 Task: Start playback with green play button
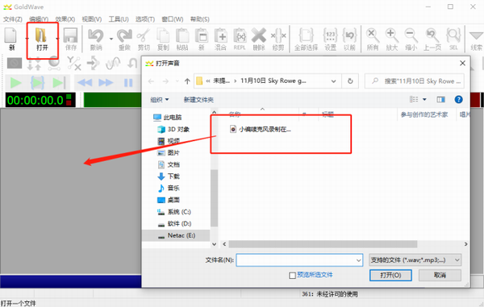16,83
